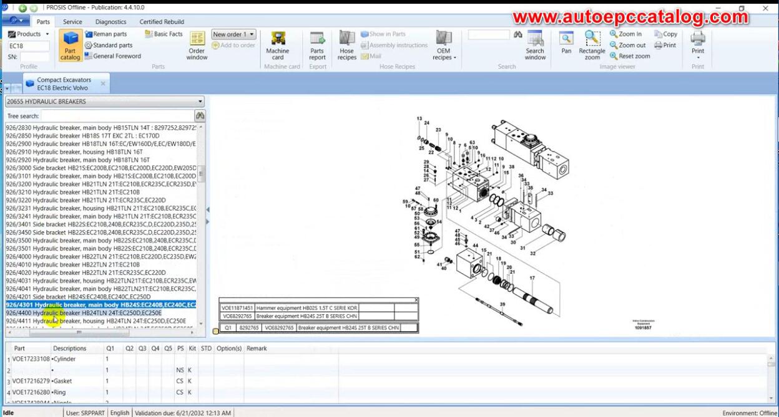Click VOE11871451 Hammer equipment row in popup
779x417 pixels.
319,308
